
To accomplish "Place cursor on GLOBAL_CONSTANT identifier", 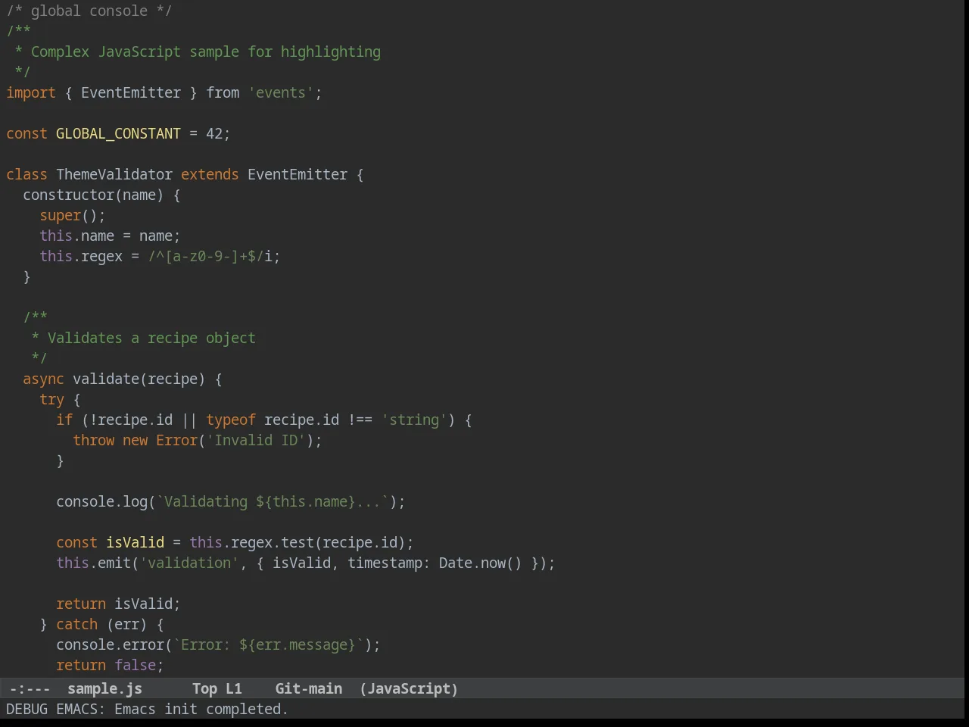I will pyautogui.click(x=118, y=133).
